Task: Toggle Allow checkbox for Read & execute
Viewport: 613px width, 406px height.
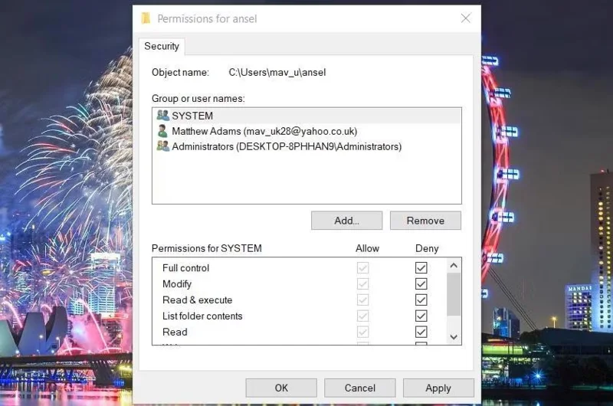Action: 362,300
